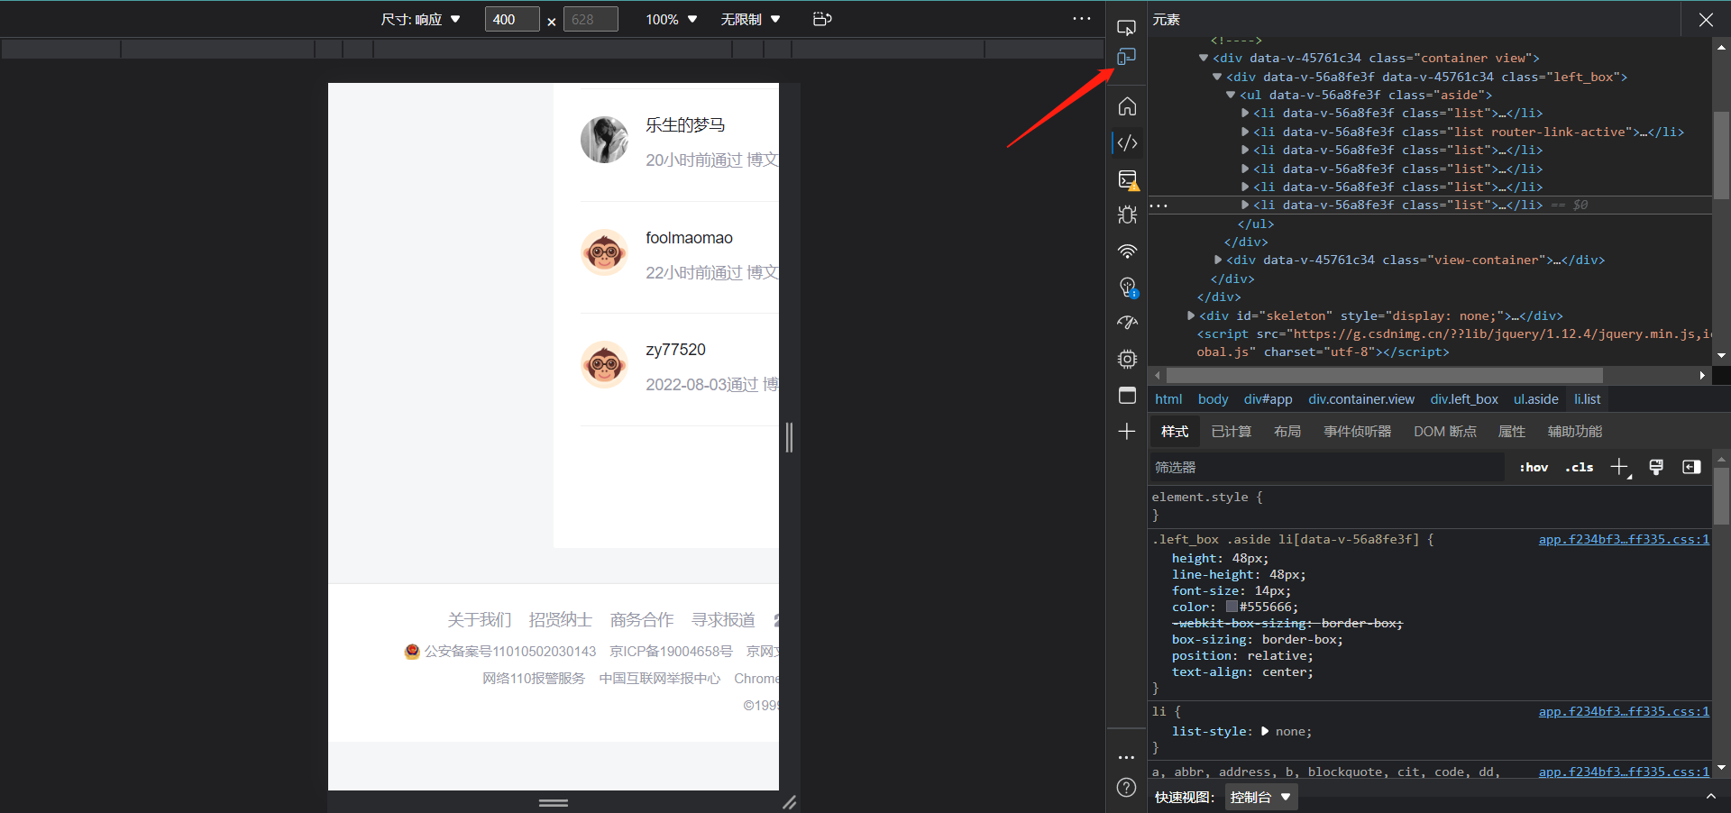This screenshot has width=1731, height=813.
Task: Open the Console tool with warning
Action: click(1127, 179)
